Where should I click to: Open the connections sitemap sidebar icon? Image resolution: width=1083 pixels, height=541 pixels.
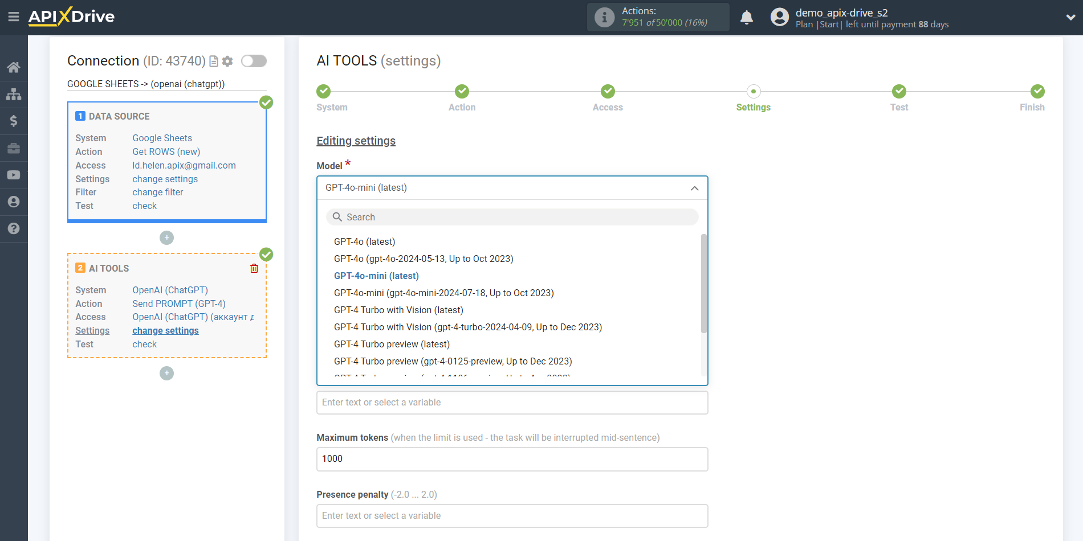tap(14, 94)
